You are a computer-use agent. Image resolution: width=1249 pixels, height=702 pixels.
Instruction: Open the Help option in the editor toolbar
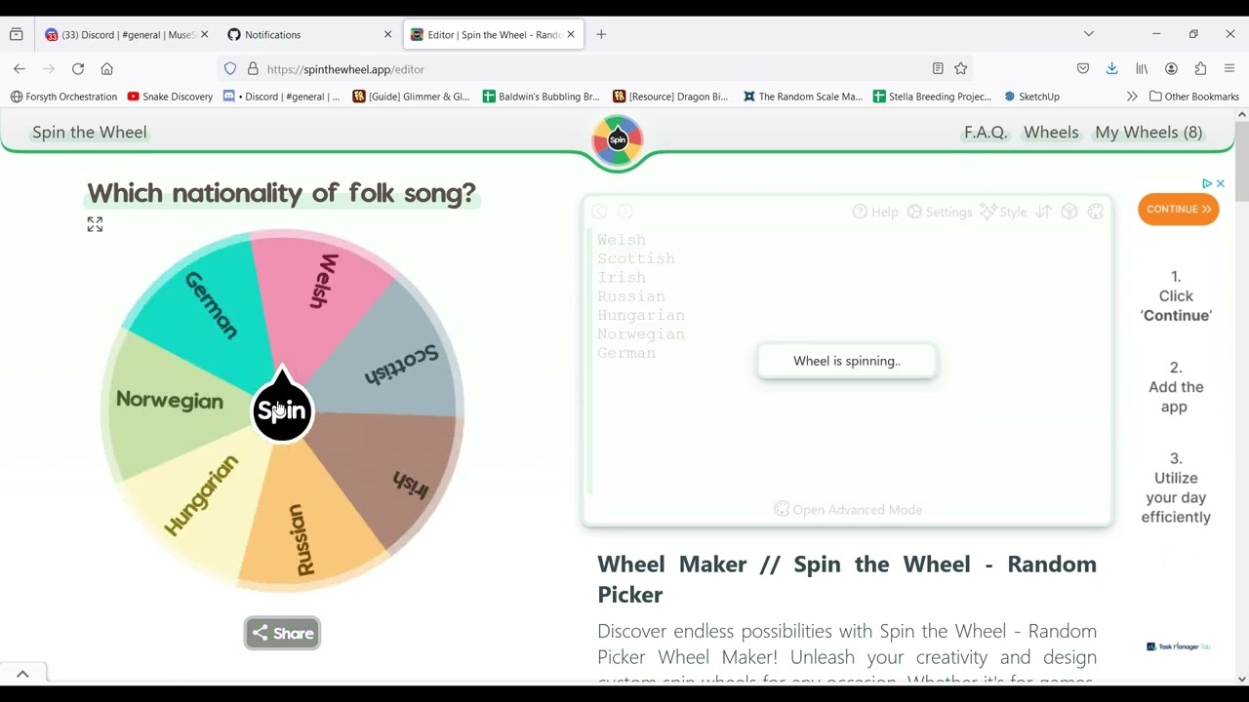point(875,212)
